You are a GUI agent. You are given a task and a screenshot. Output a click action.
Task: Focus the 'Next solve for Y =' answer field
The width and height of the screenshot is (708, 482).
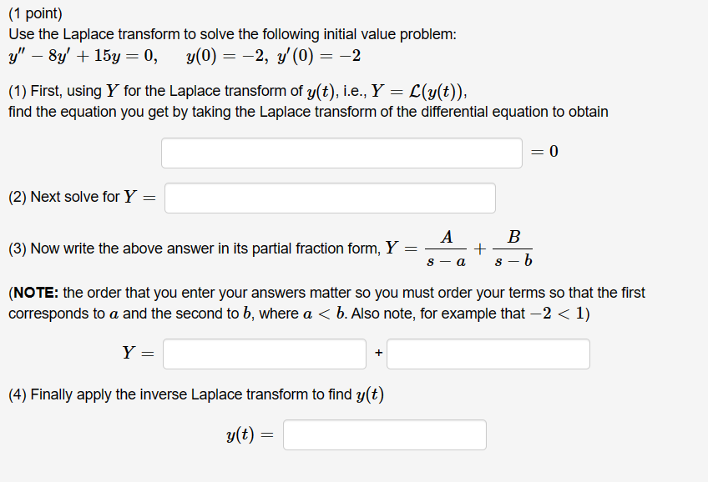pyautogui.click(x=330, y=198)
